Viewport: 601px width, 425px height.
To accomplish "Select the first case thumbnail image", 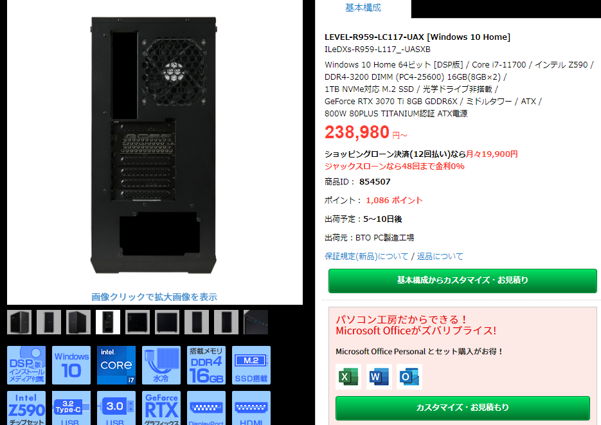I will pyautogui.click(x=19, y=322).
